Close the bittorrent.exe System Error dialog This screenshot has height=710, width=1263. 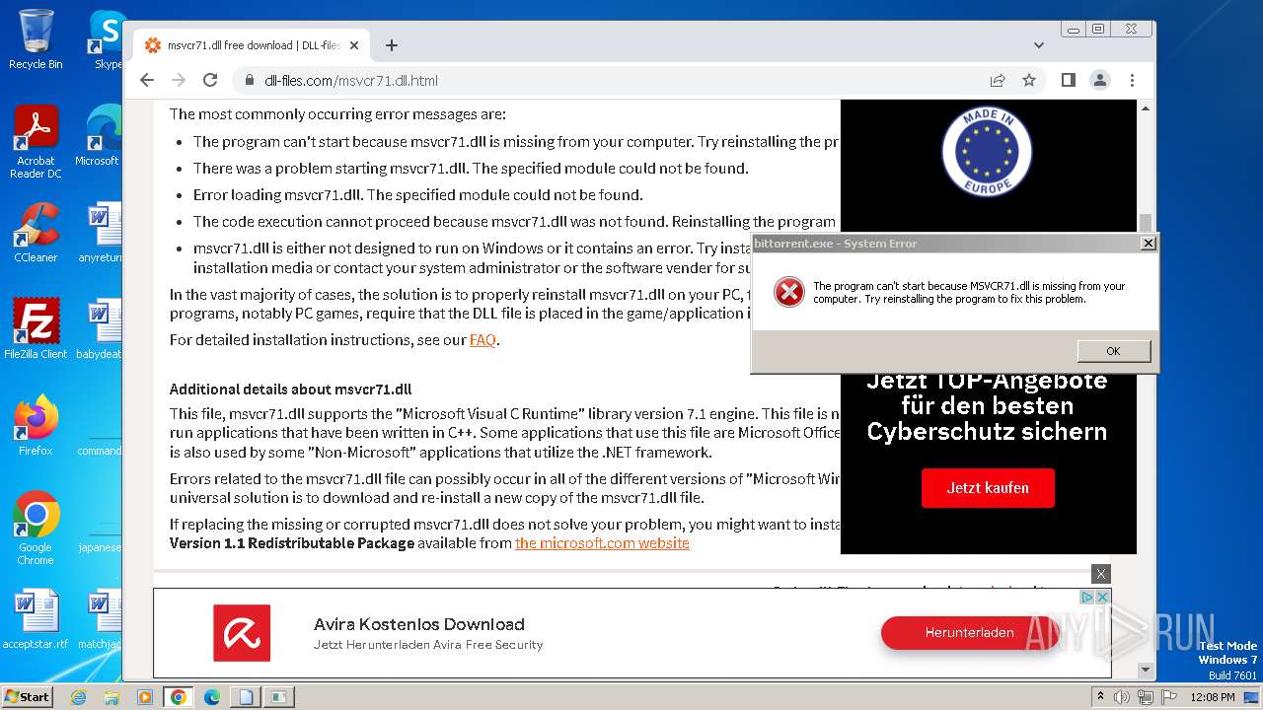point(1148,243)
